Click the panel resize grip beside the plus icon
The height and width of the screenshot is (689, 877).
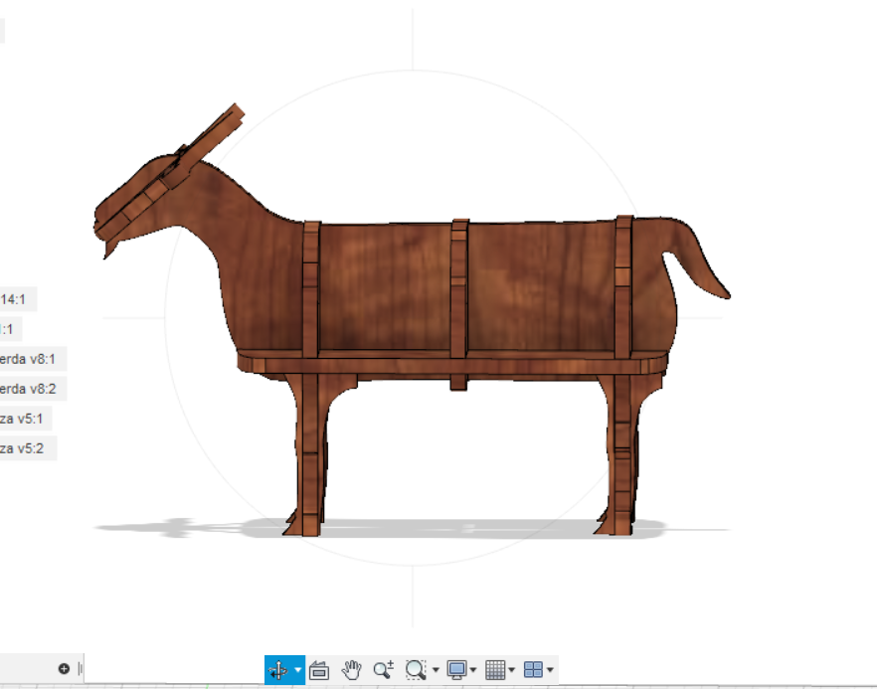pos(80,668)
